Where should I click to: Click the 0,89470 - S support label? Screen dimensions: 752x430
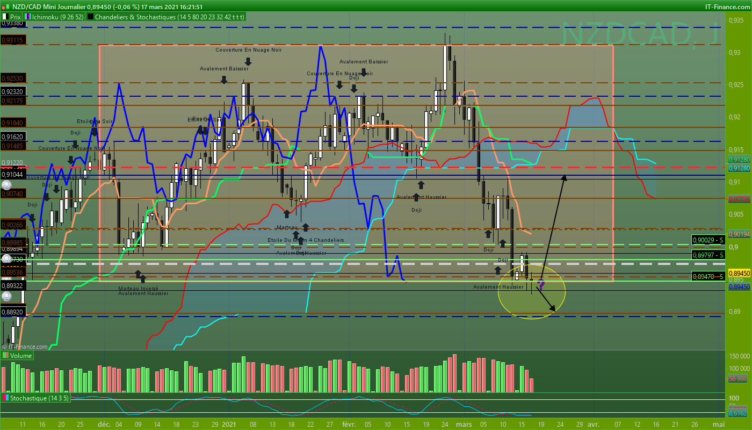click(x=708, y=276)
